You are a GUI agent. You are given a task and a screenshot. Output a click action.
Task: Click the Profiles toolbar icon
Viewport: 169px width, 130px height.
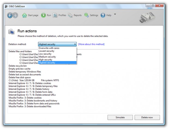tap(55, 15)
